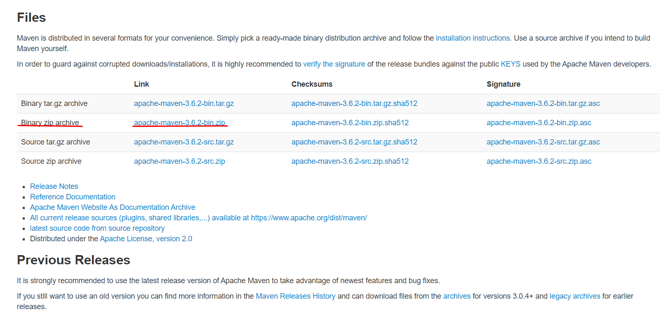Open apache-maven-3.6.2-bin.zip.sha512 checksum
The height and width of the screenshot is (333, 663).
(350, 123)
